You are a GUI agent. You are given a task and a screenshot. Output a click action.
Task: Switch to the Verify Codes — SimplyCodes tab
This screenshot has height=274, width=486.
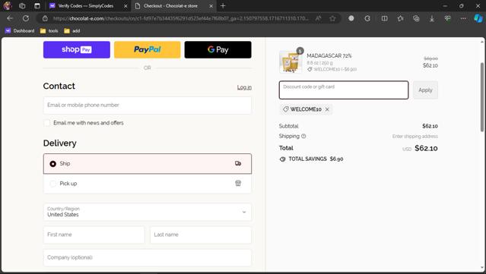tap(85, 6)
